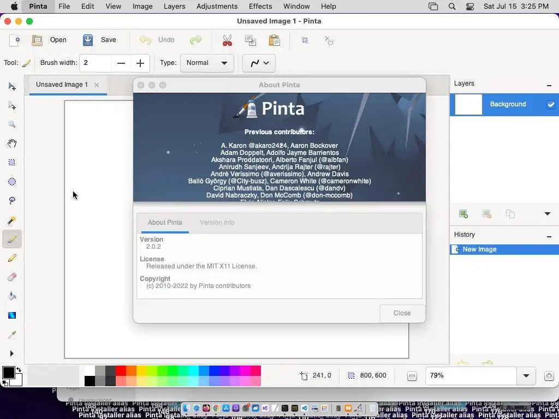559x419 pixels.
Task: Crop to selection icon
Action: pyautogui.click(x=305, y=40)
